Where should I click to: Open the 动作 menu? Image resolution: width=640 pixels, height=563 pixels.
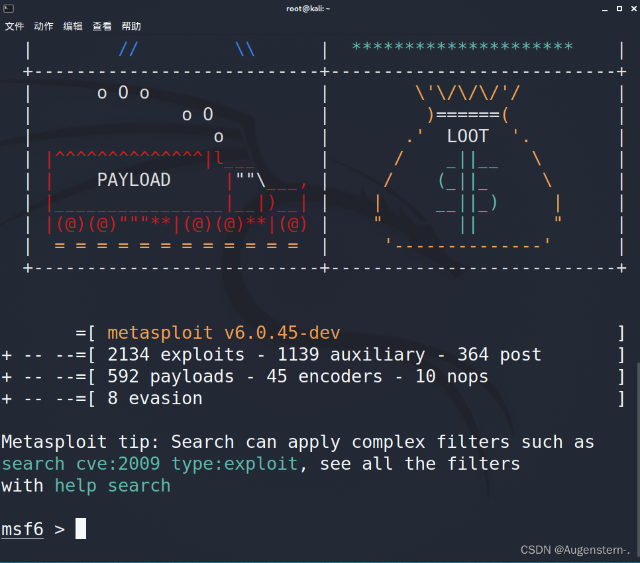pos(44,26)
